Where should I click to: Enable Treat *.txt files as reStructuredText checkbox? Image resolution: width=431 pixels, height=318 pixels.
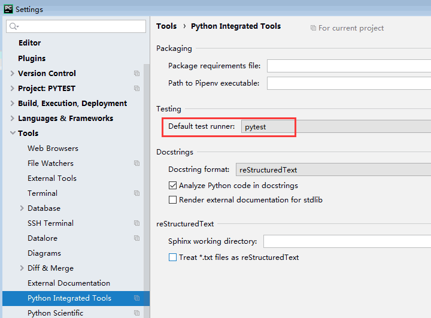[172, 257]
